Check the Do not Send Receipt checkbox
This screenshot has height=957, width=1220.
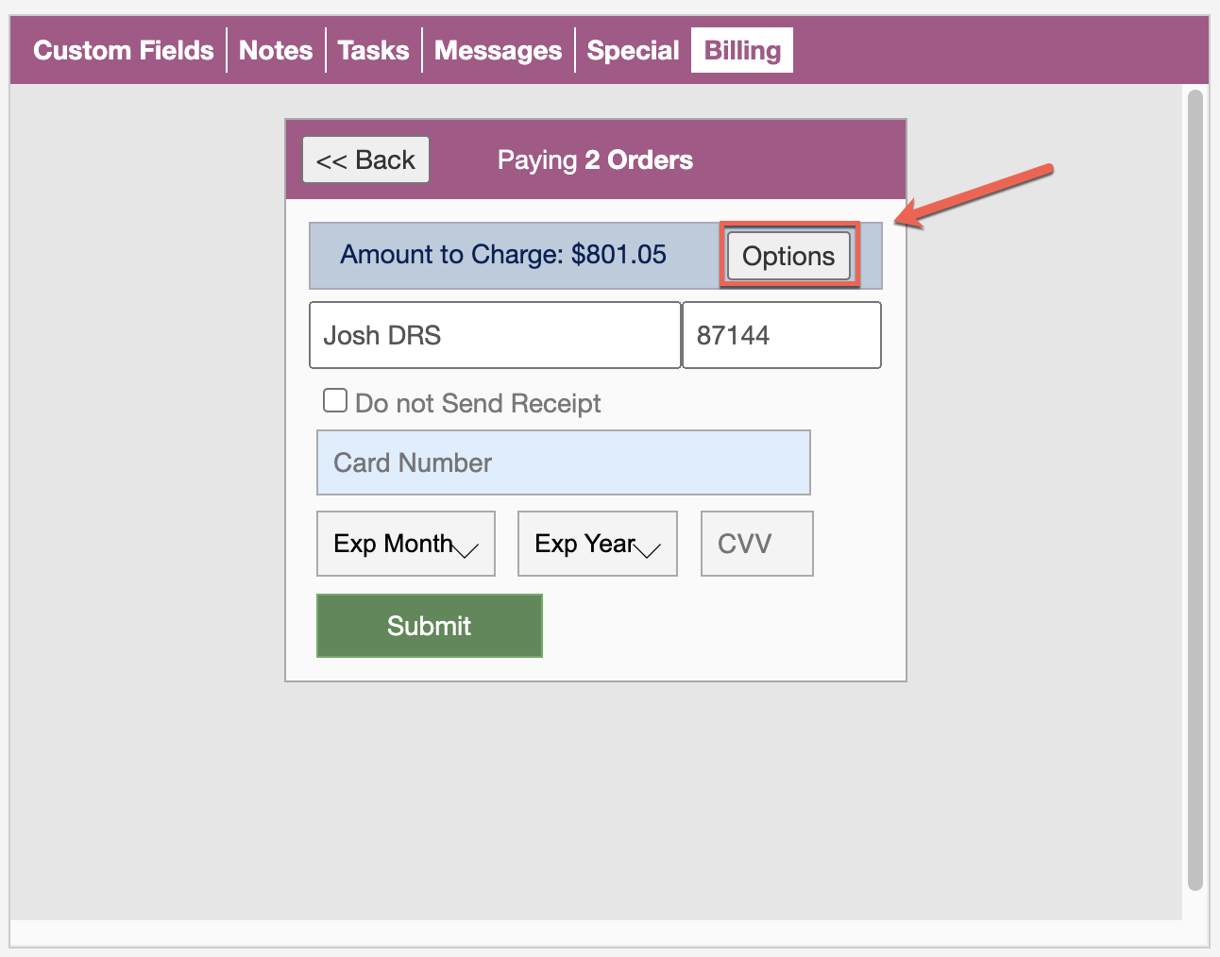(335, 401)
